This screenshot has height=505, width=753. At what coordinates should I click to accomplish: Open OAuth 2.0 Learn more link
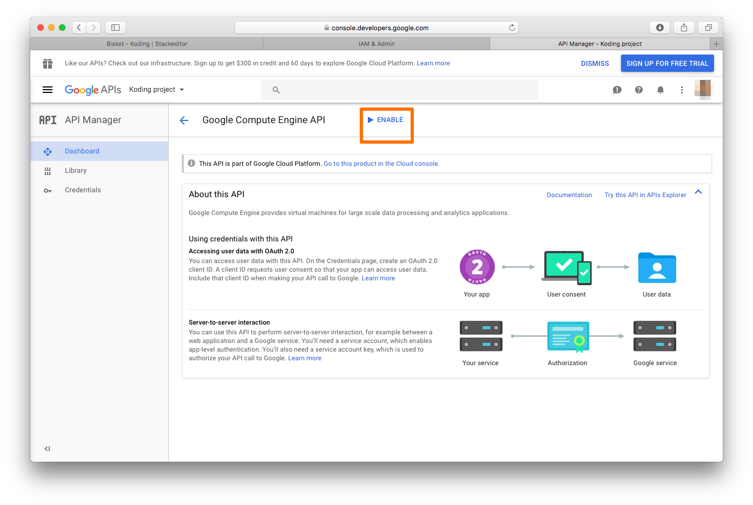click(x=378, y=278)
